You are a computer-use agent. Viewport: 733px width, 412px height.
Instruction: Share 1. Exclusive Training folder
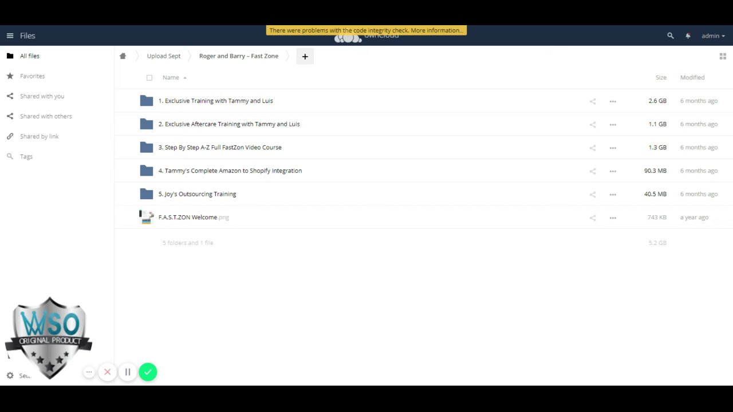coord(593,101)
